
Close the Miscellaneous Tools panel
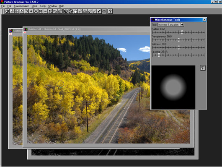click(204, 20)
